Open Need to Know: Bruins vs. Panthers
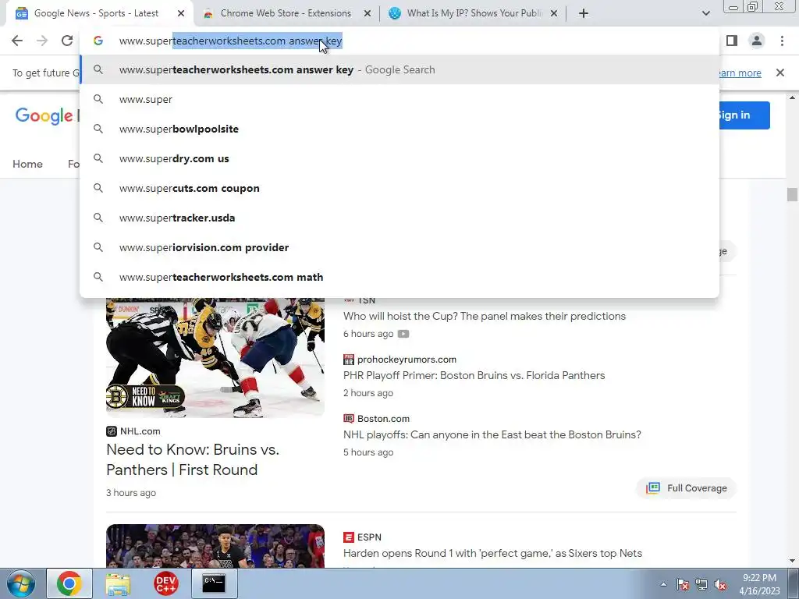This screenshot has width=799, height=599. tap(193, 459)
